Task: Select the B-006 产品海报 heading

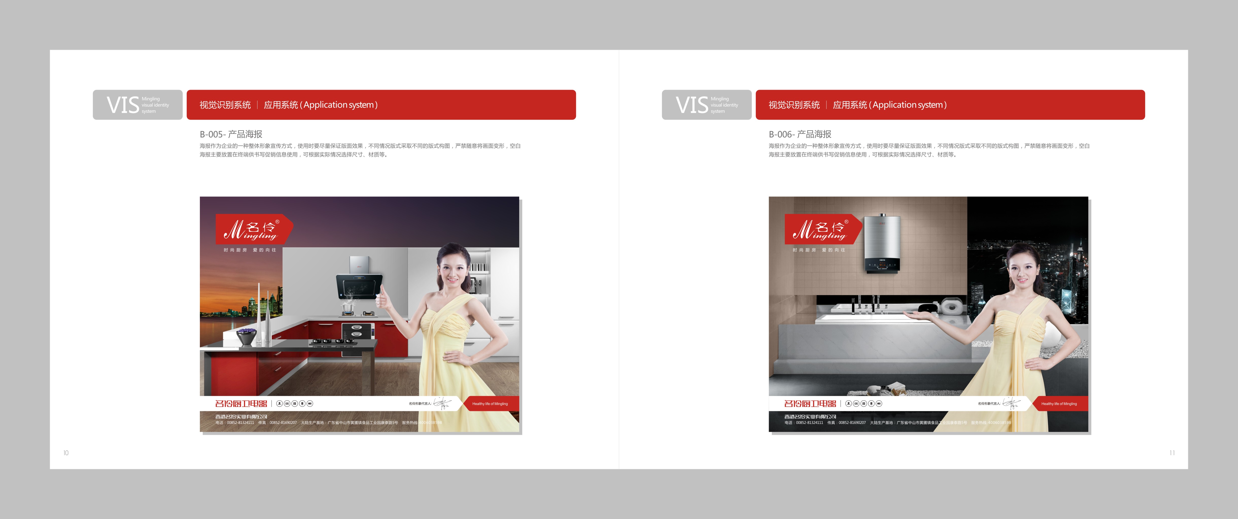Action: (x=800, y=134)
